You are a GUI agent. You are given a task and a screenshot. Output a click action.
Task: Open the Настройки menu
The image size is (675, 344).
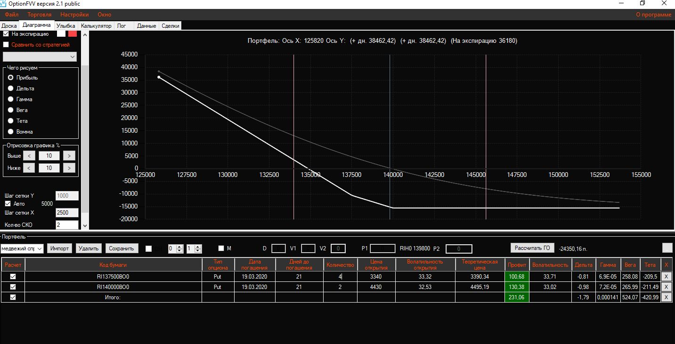pyautogui.click(x=74, y=15)
